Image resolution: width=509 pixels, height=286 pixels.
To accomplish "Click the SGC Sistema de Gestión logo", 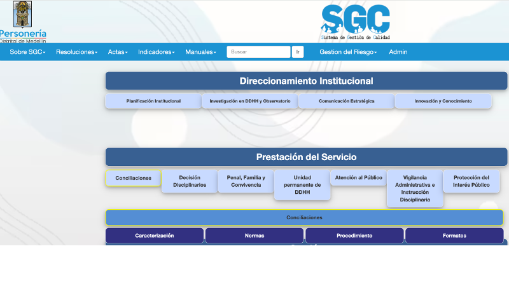I will coord(355,22).
